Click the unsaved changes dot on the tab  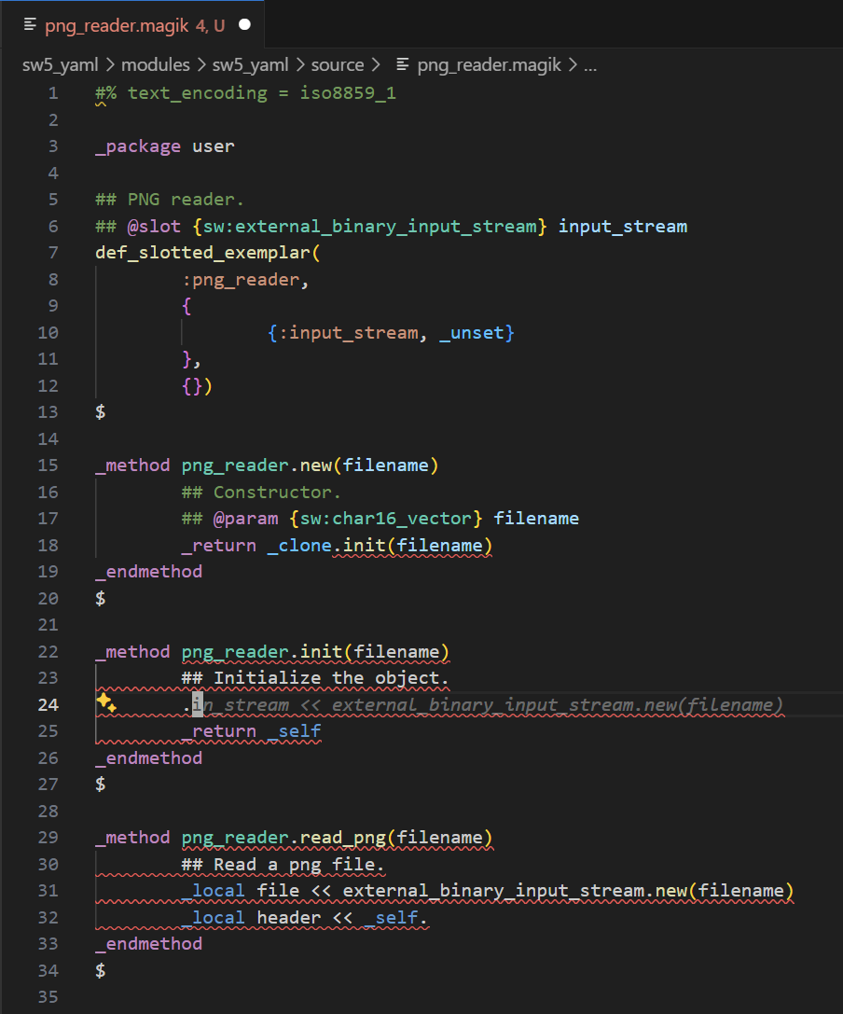coord(245,25)
